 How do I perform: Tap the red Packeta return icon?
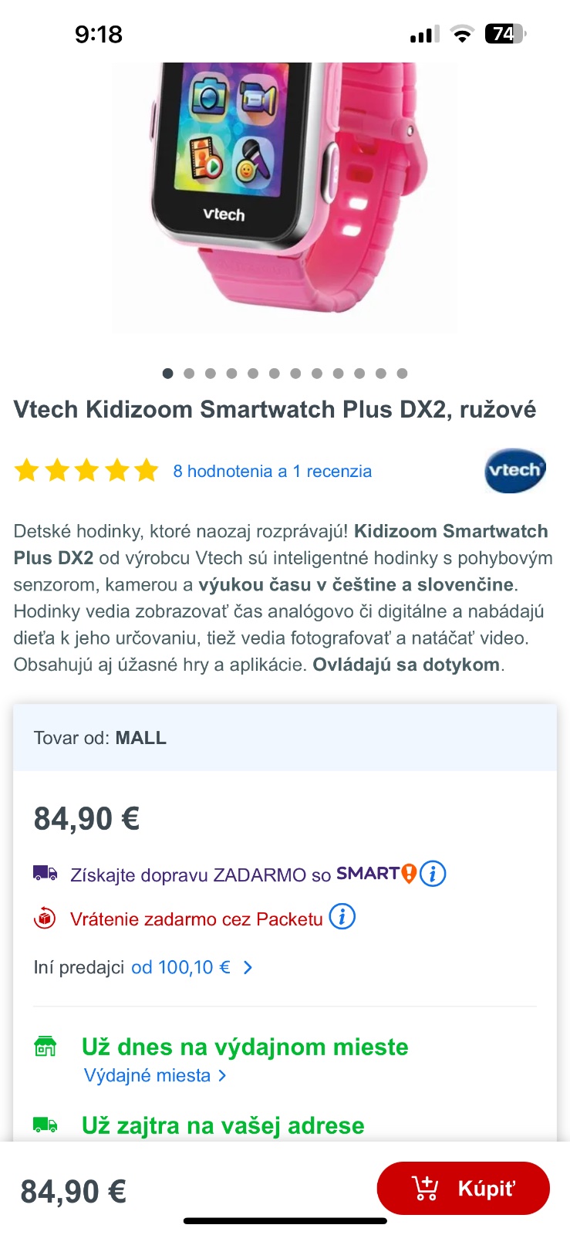point(45,919)
